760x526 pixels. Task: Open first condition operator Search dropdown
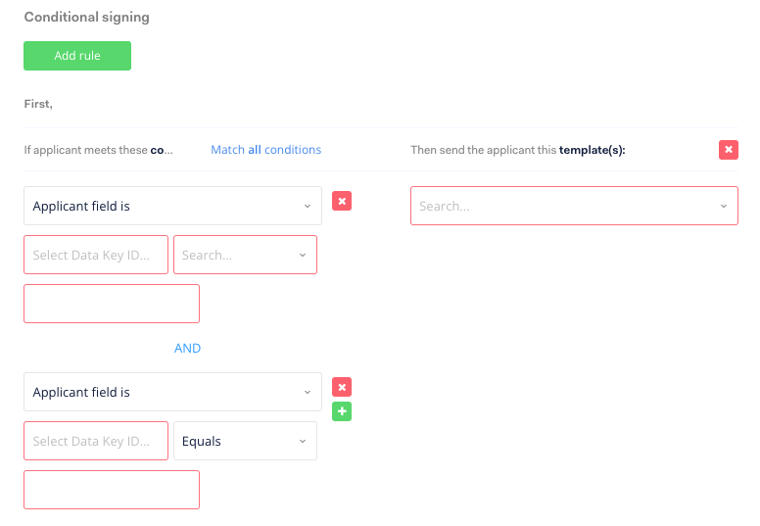(x=245, y=255)
